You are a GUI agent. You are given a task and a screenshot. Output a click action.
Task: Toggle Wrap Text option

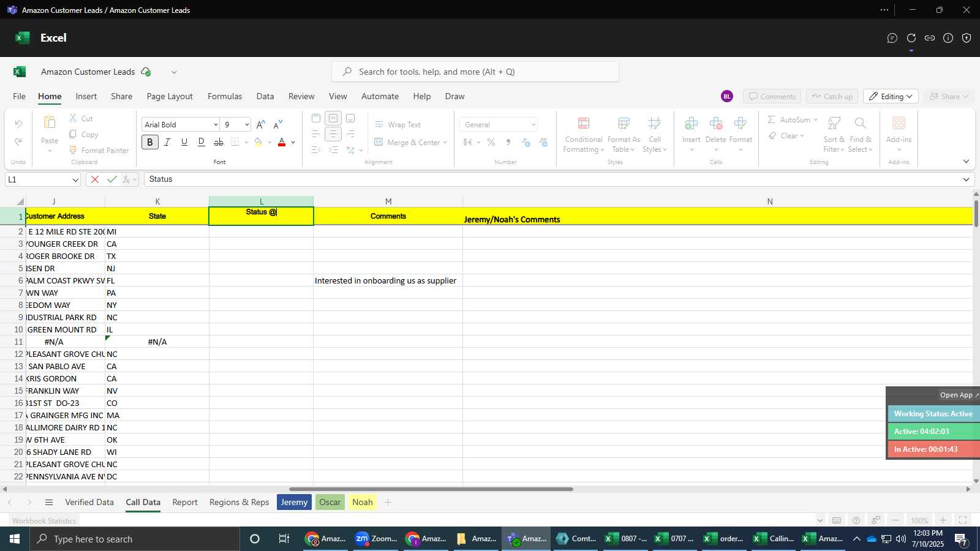(x=398, y=125)
